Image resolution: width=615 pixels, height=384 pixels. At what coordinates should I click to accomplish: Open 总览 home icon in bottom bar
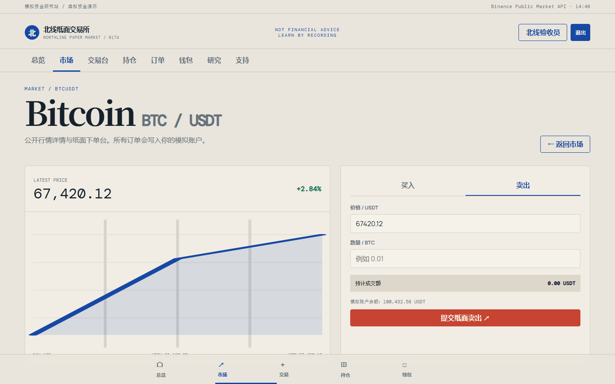click(160, 365)
